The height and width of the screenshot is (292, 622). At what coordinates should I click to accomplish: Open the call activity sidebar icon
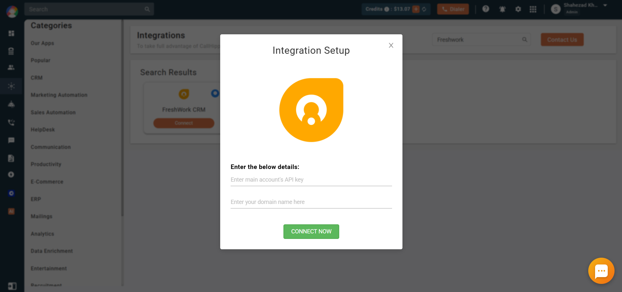[x=11, y=122]
